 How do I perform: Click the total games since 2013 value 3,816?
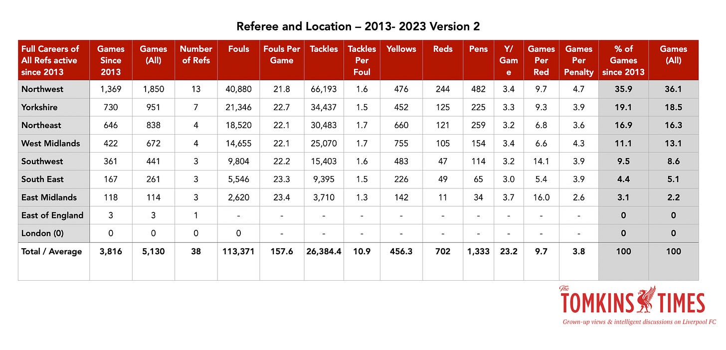[111, 251]
